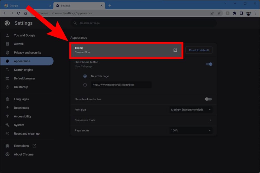Click the reload page icon
The width and height of the screenshot is (260, 173).
click(18, 13)
